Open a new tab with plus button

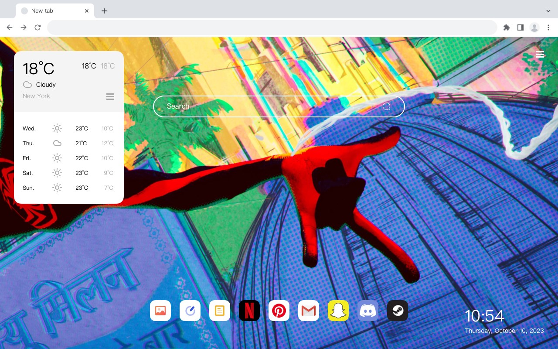pyautogui.click(x=104, y=11)
